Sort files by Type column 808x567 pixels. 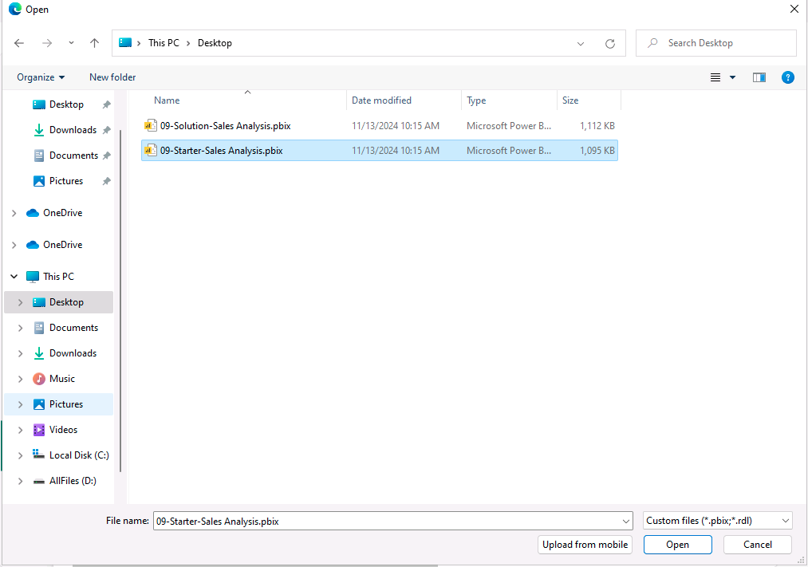[x=476, y=100]
